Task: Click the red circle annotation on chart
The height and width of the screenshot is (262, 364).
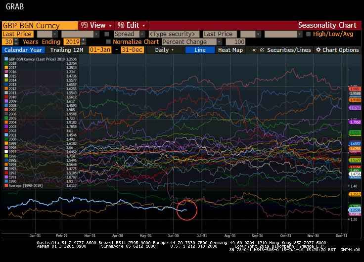Action: tap(186, 210)
